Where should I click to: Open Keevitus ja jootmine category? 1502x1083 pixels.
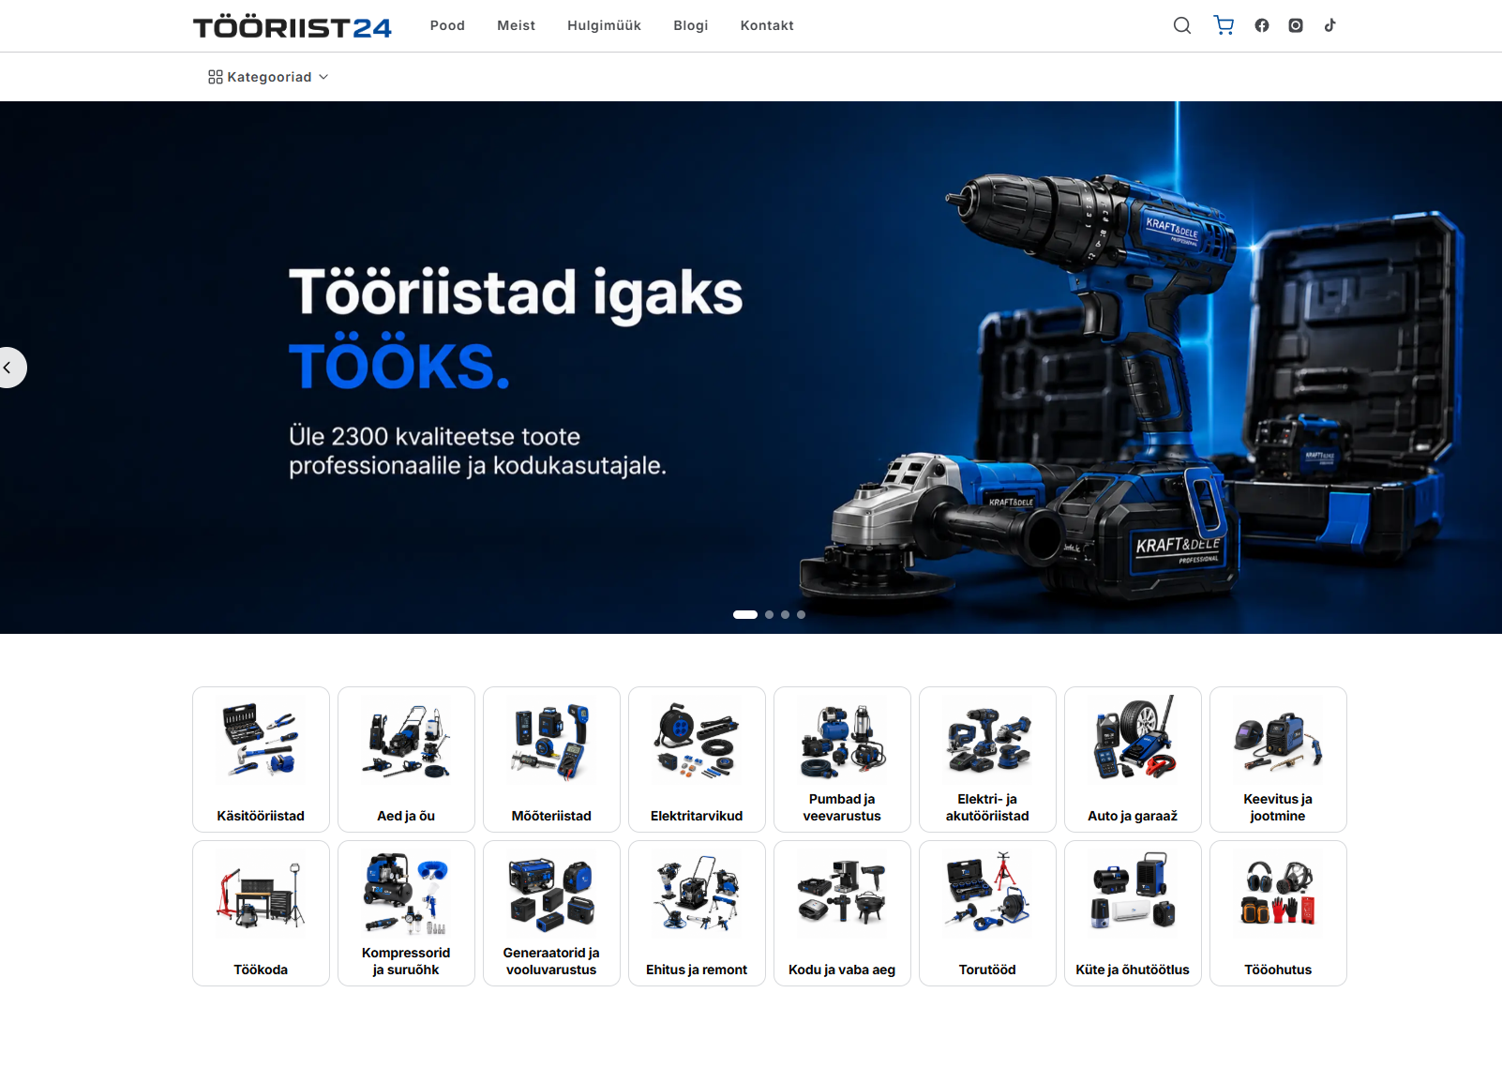point(1278,760)
